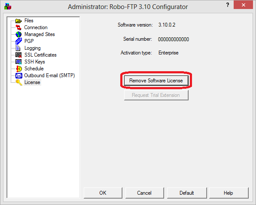Click the Connection red arrows icon
The image size is (256, 205).
click(x=18, y=27)
